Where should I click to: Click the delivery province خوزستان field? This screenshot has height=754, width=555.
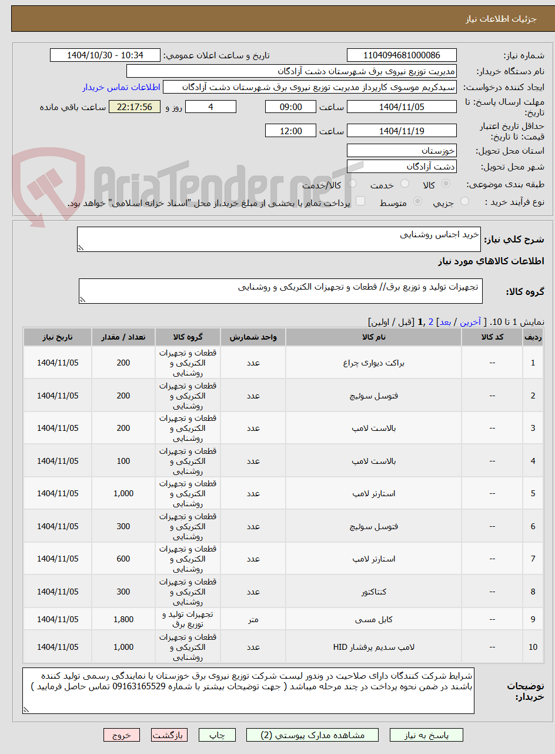pos(402,151)
